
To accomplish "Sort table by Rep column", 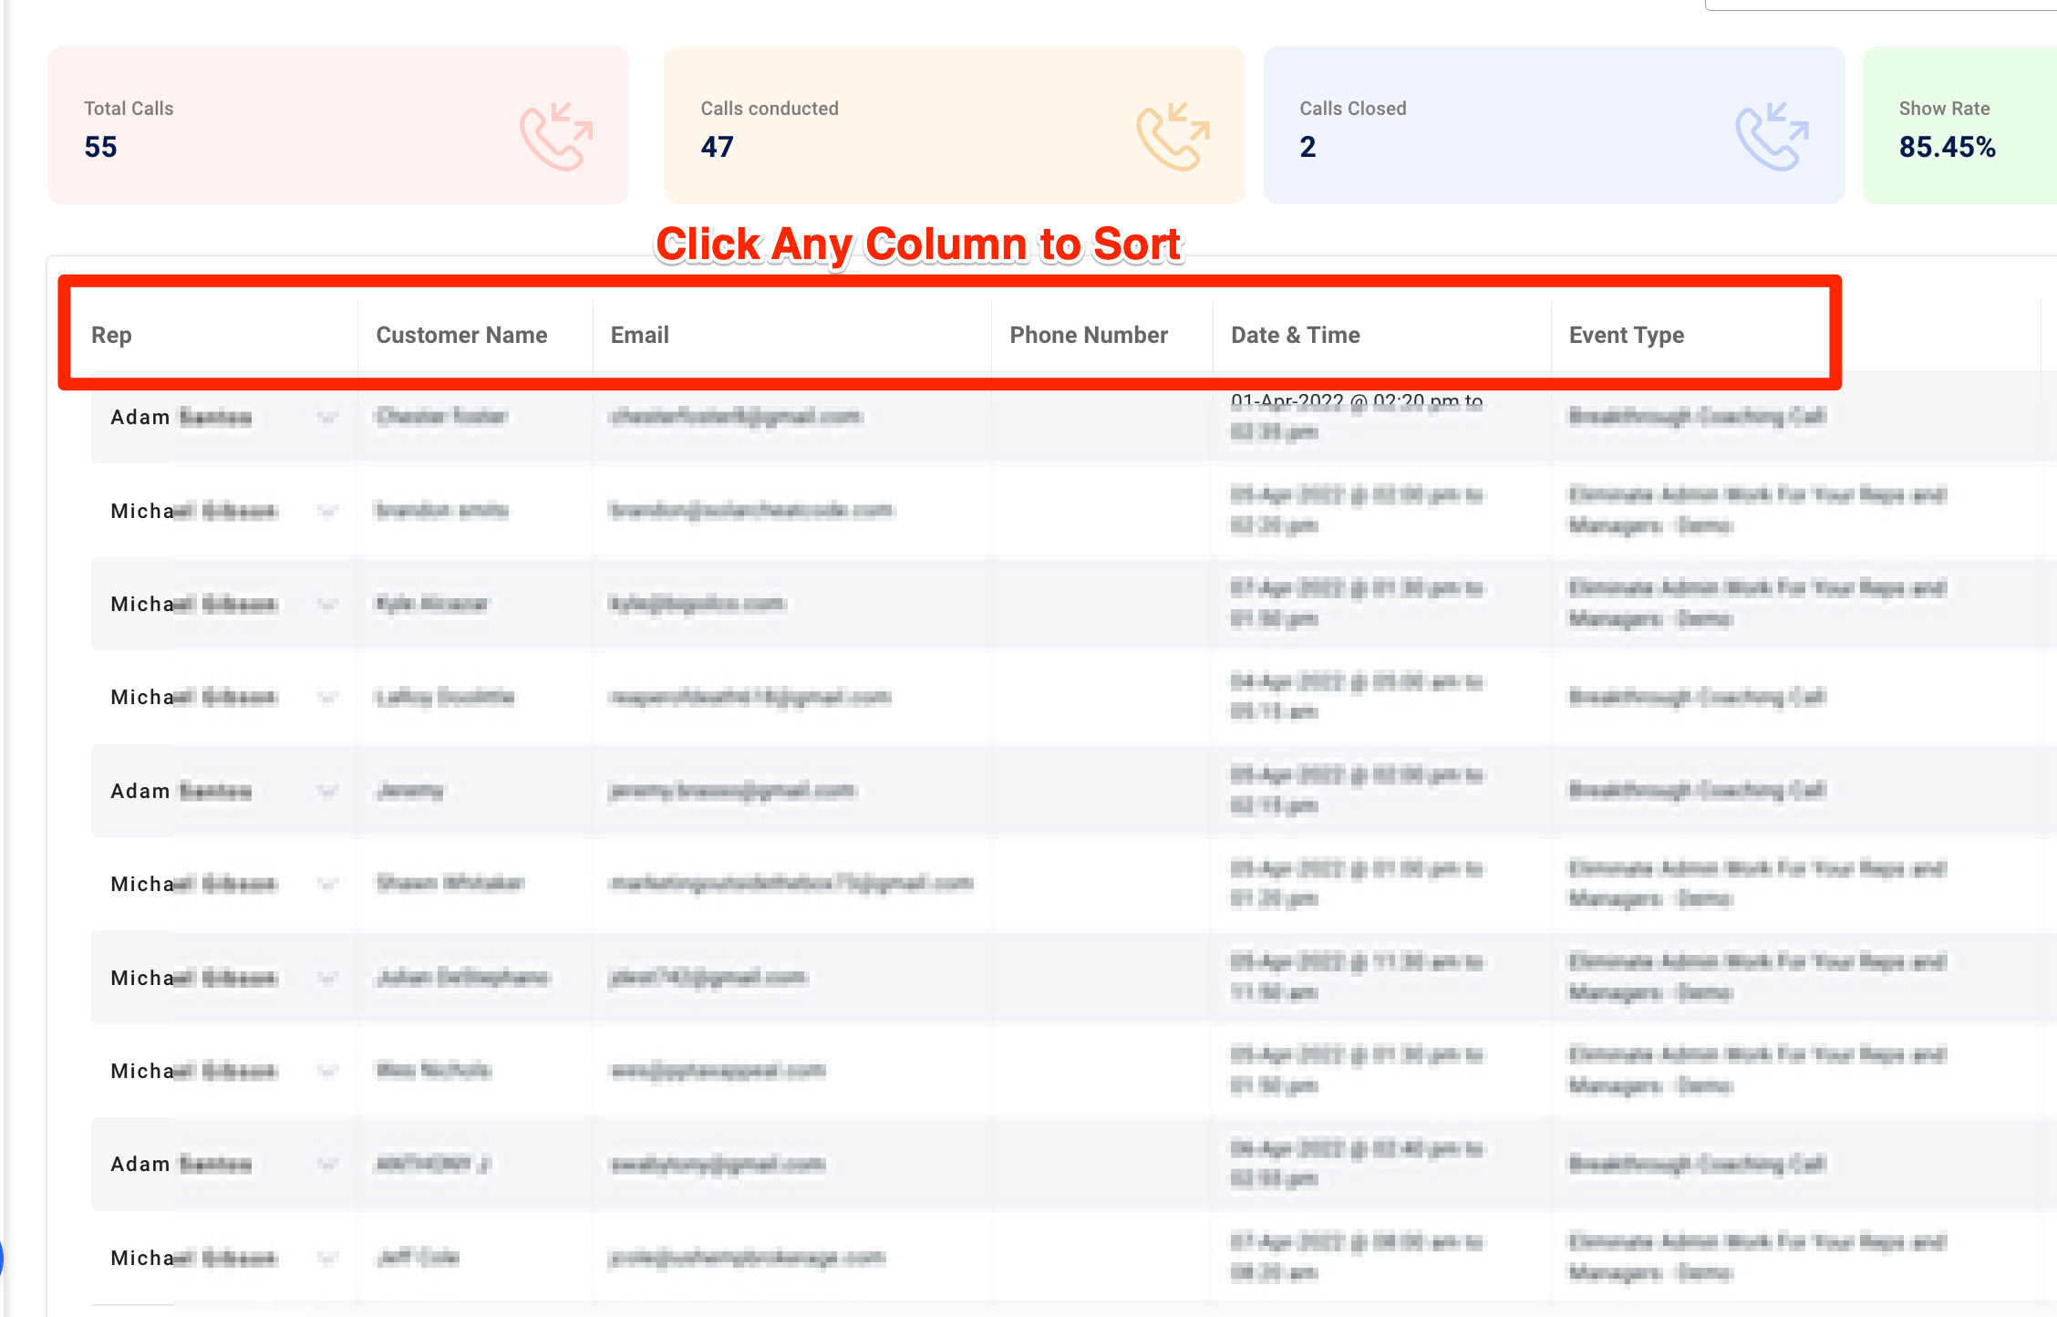I will (111, 335).
